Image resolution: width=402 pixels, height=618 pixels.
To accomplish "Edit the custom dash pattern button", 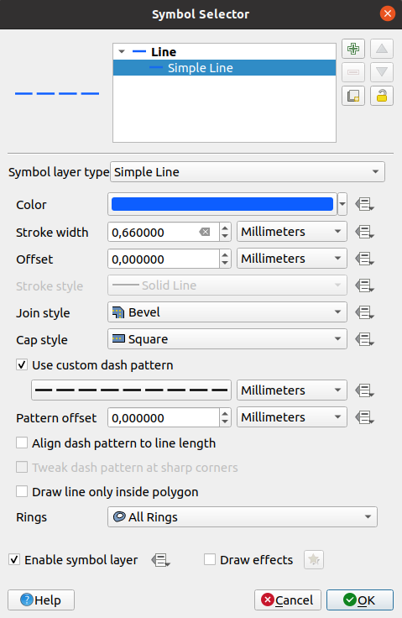I will click(x=131, y=390).
